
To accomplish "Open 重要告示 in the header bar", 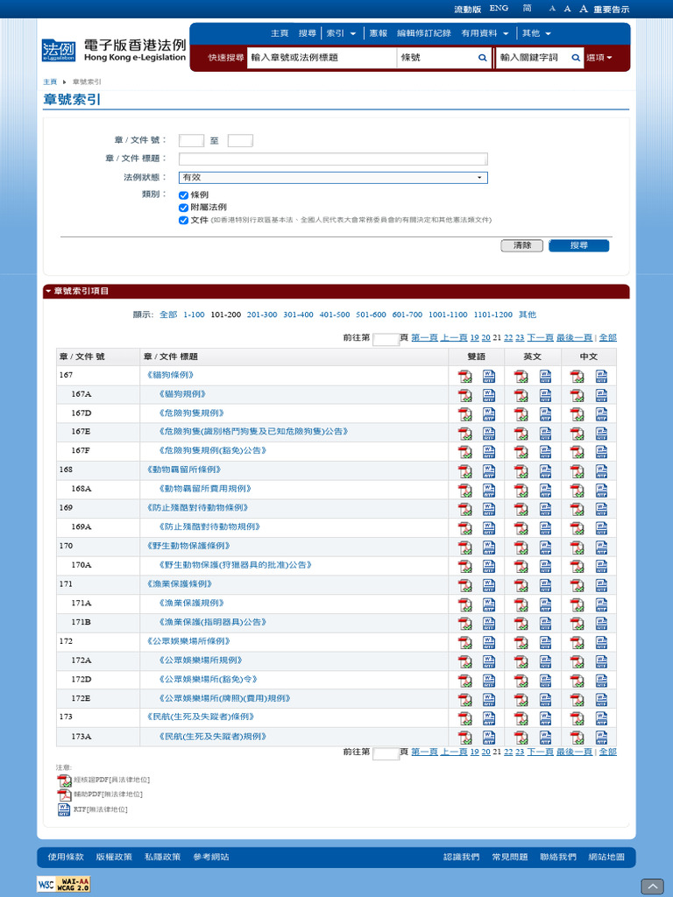I will (x=611, y=9).
